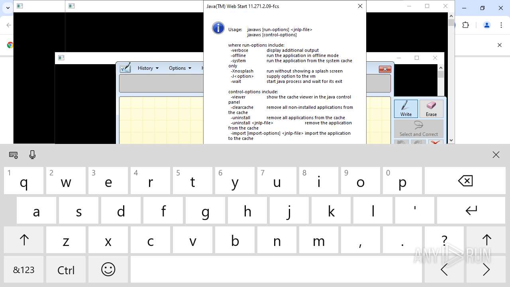
Task: Tap the left shift key
Action: 24,240
